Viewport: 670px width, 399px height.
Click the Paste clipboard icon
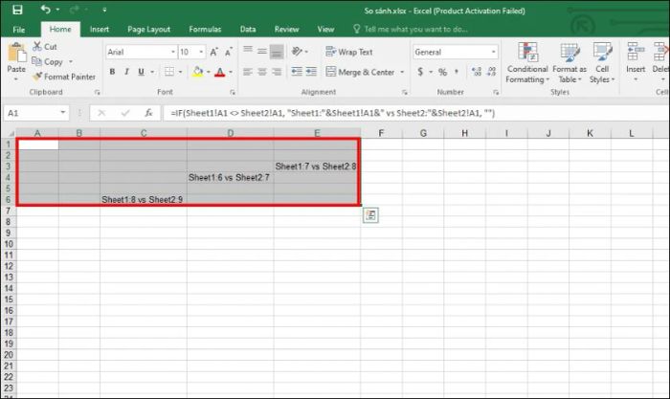pos(16,53)
